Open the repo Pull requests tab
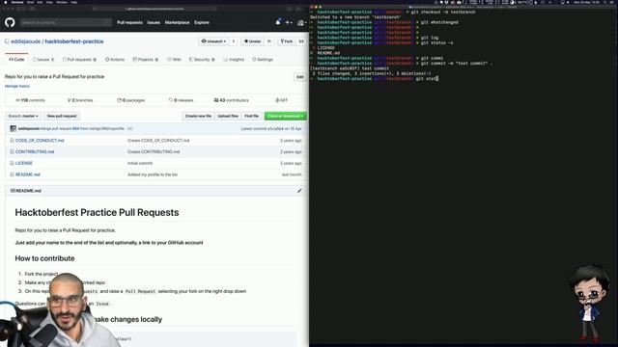 pyautogui.click(x=79, y=60)
